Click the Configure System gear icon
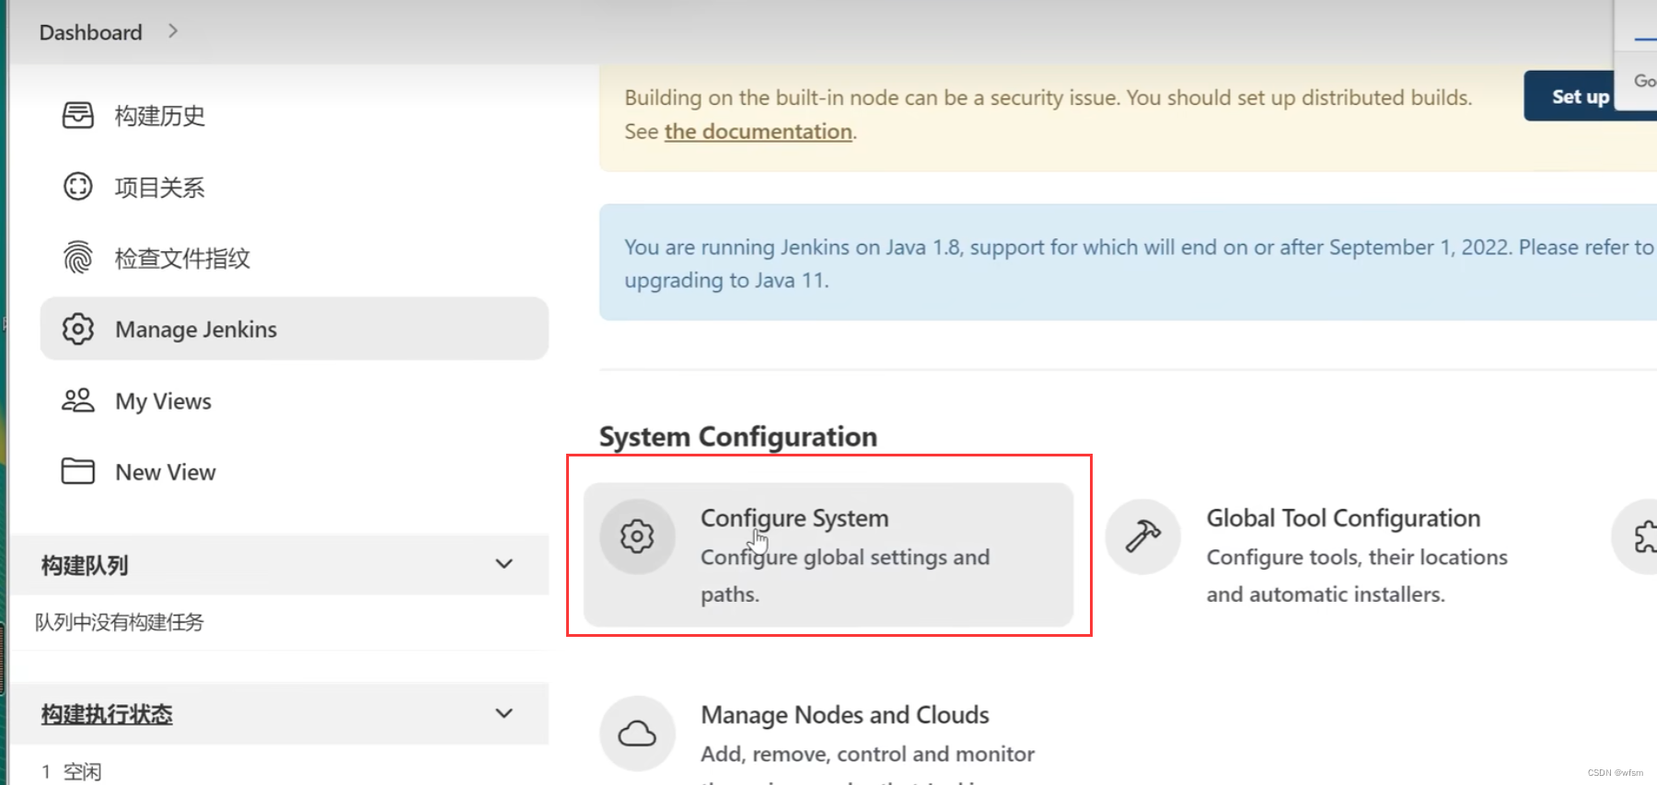Screen dimensions: 1657x785 [x=637, y=537]
